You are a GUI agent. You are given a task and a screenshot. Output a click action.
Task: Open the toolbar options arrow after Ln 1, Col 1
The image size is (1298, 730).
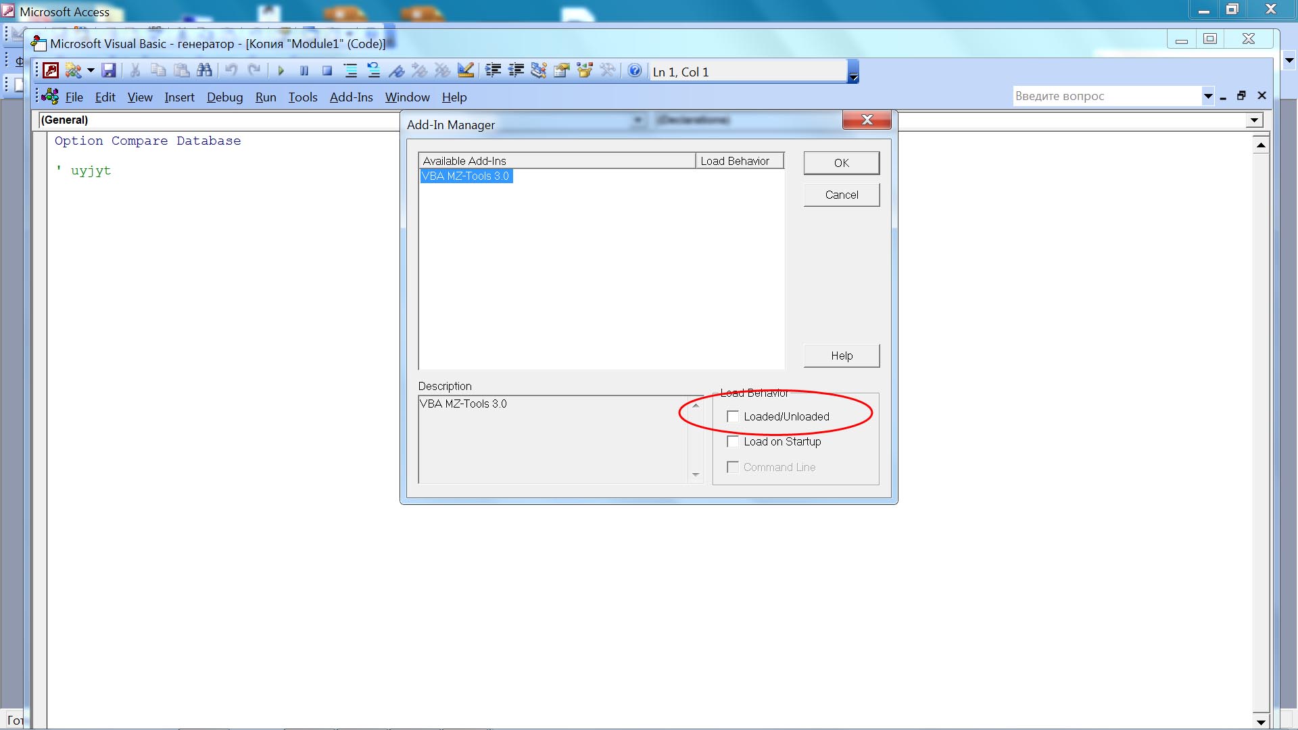coord(853,72)
